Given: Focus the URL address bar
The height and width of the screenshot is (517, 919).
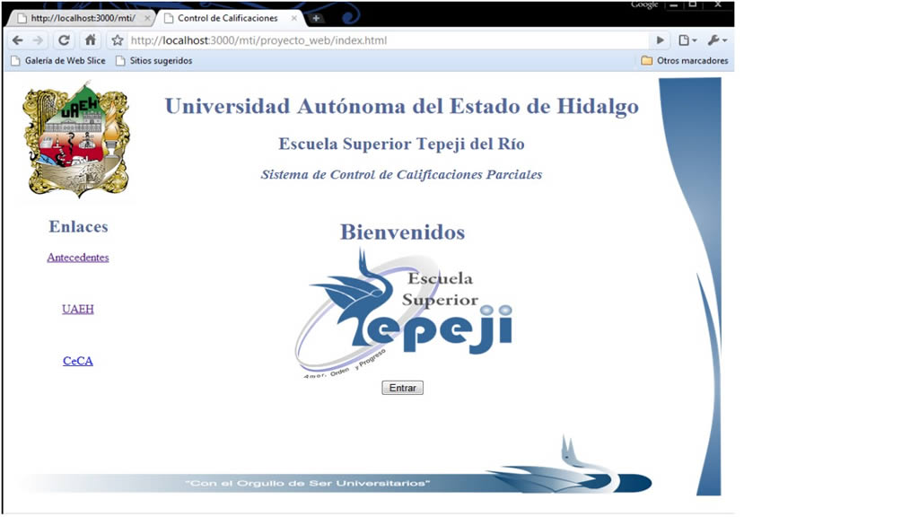Looking at the screenshot, I should (x=387, y=40).
